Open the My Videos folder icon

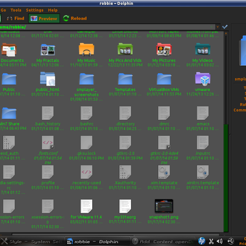202,49
